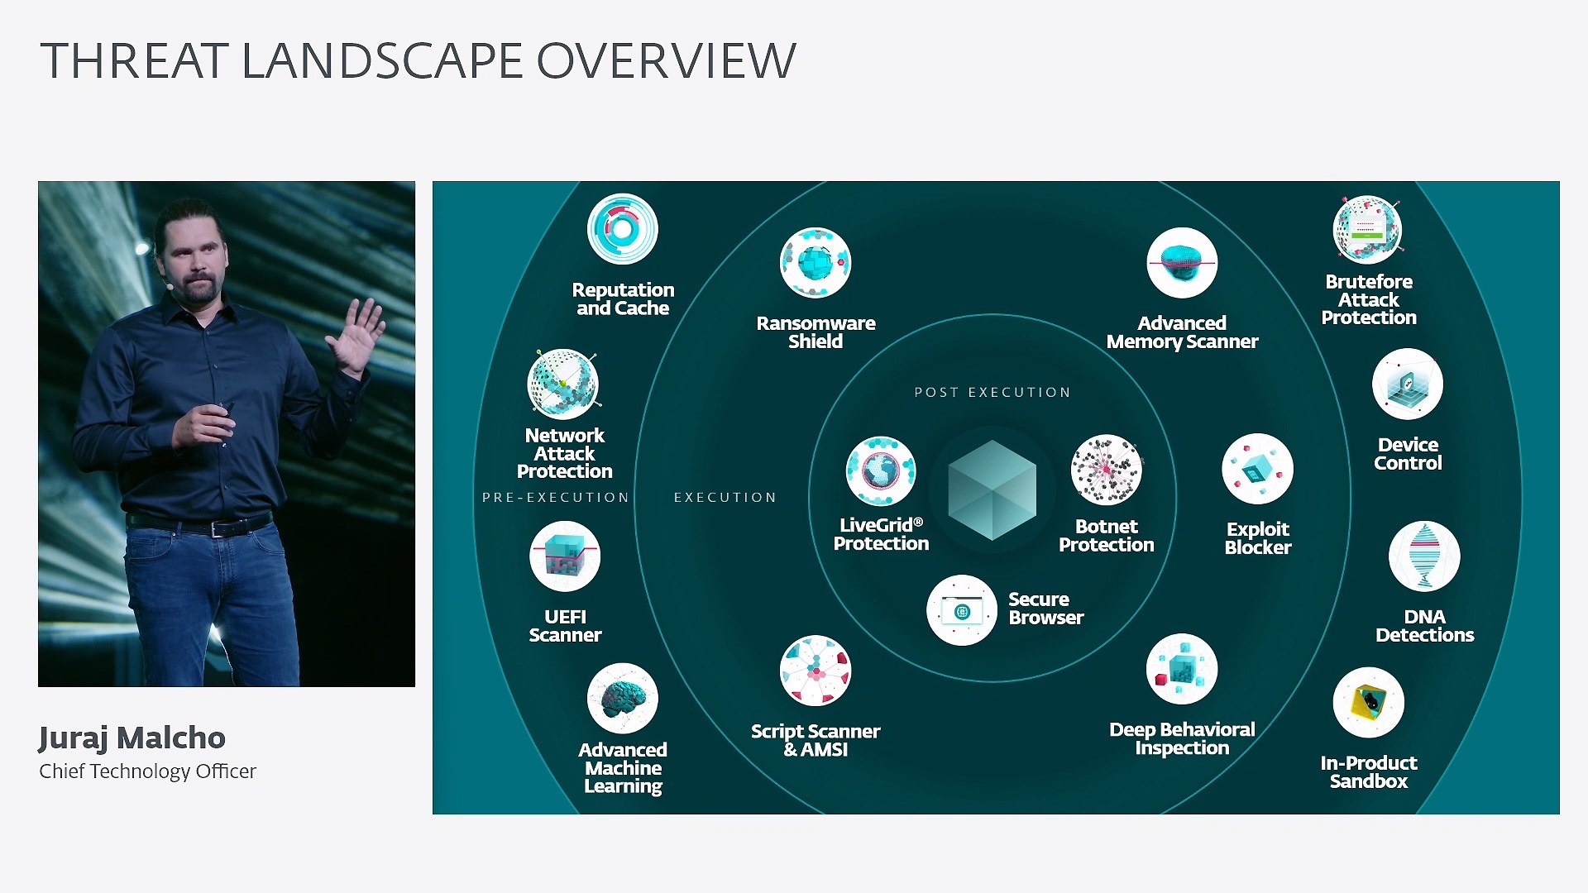Click the Network Attack Protection sphere icon

[x=565, y=383]
